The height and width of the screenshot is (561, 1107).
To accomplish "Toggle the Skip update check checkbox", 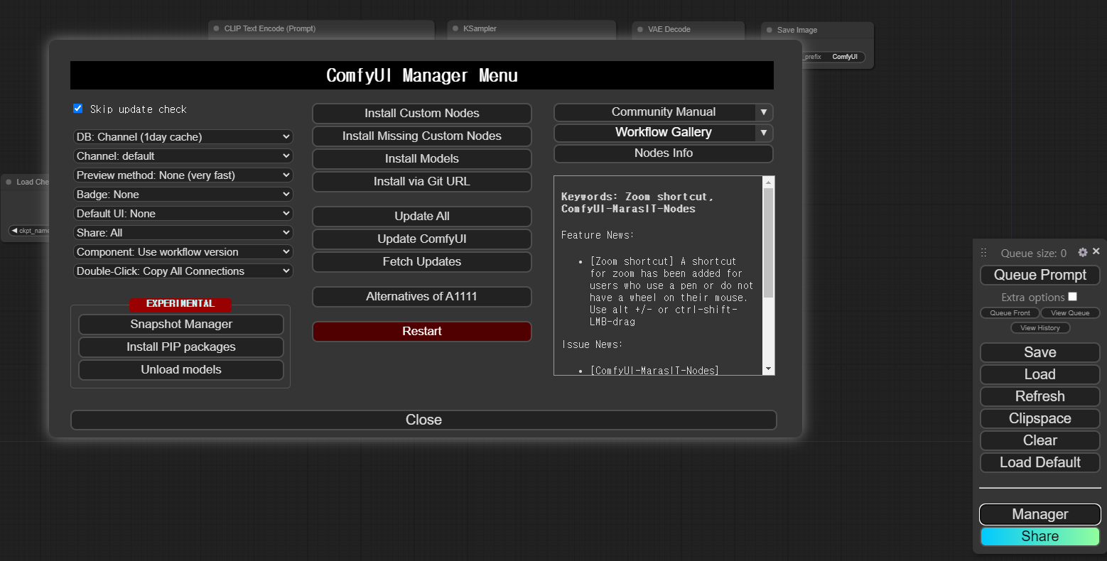I will coord(78,109).
